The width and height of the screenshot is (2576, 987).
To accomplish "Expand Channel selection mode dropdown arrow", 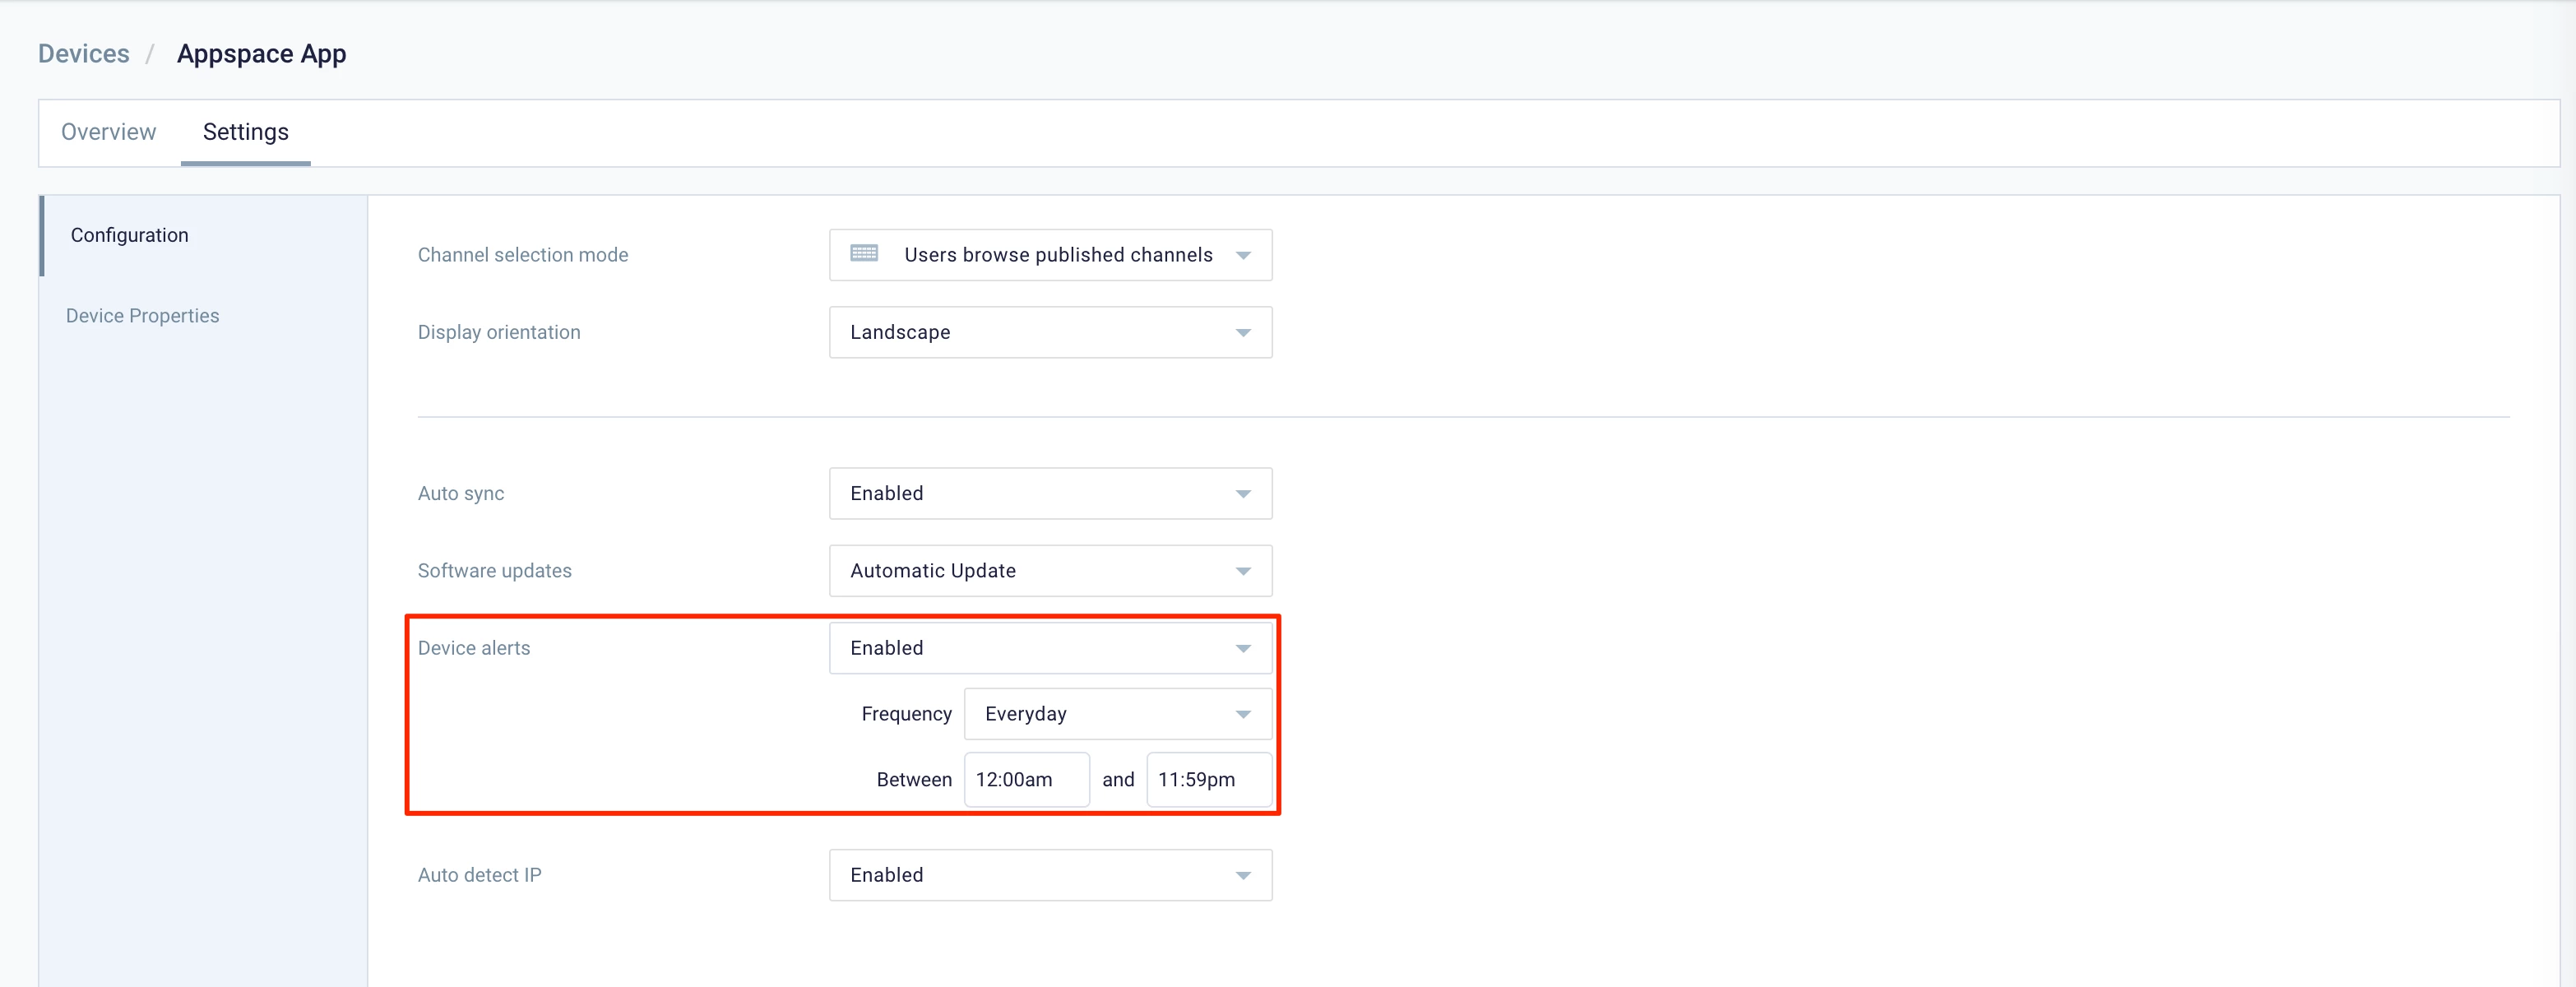I will point(1243,255).
